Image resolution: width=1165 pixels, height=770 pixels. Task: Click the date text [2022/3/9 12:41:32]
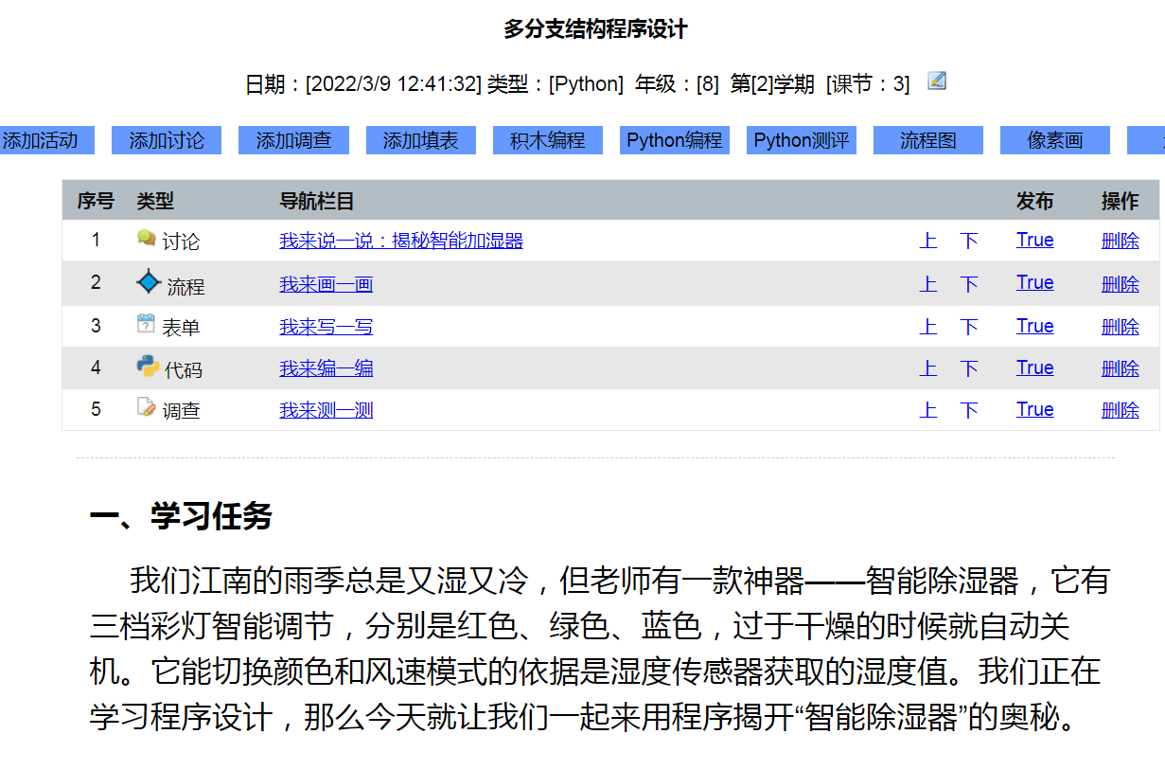tap(394, 84)
